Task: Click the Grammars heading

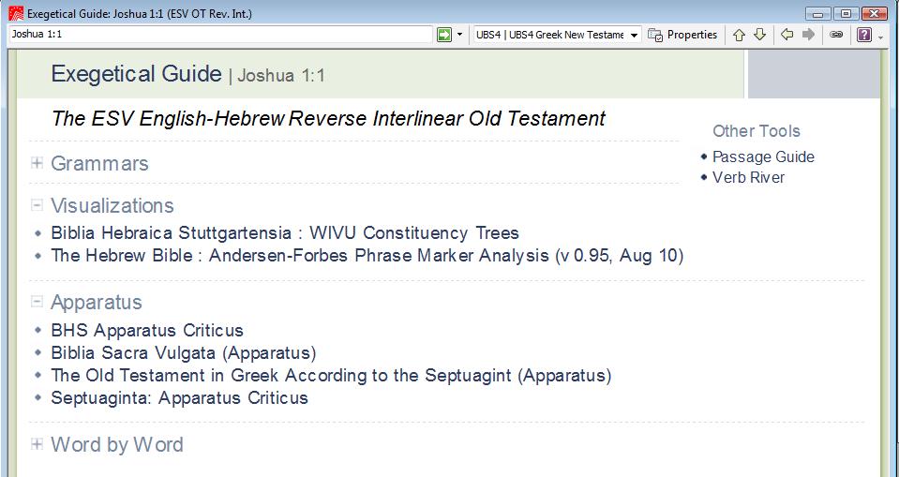Action: [99, 163]
